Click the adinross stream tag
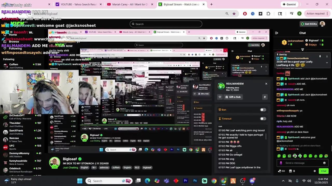332x186 pixels. click(104, 168)
